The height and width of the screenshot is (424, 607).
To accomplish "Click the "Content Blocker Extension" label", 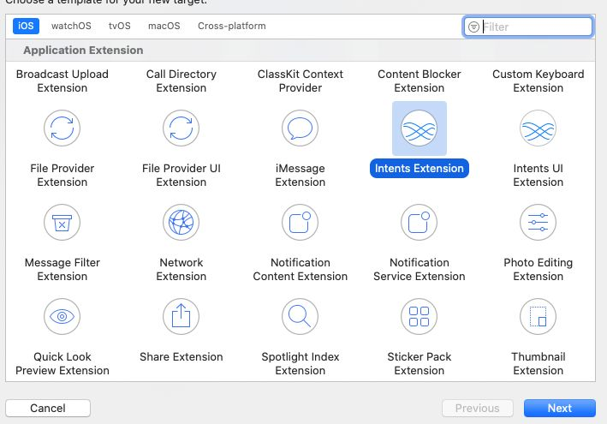I will coord(420,81).
